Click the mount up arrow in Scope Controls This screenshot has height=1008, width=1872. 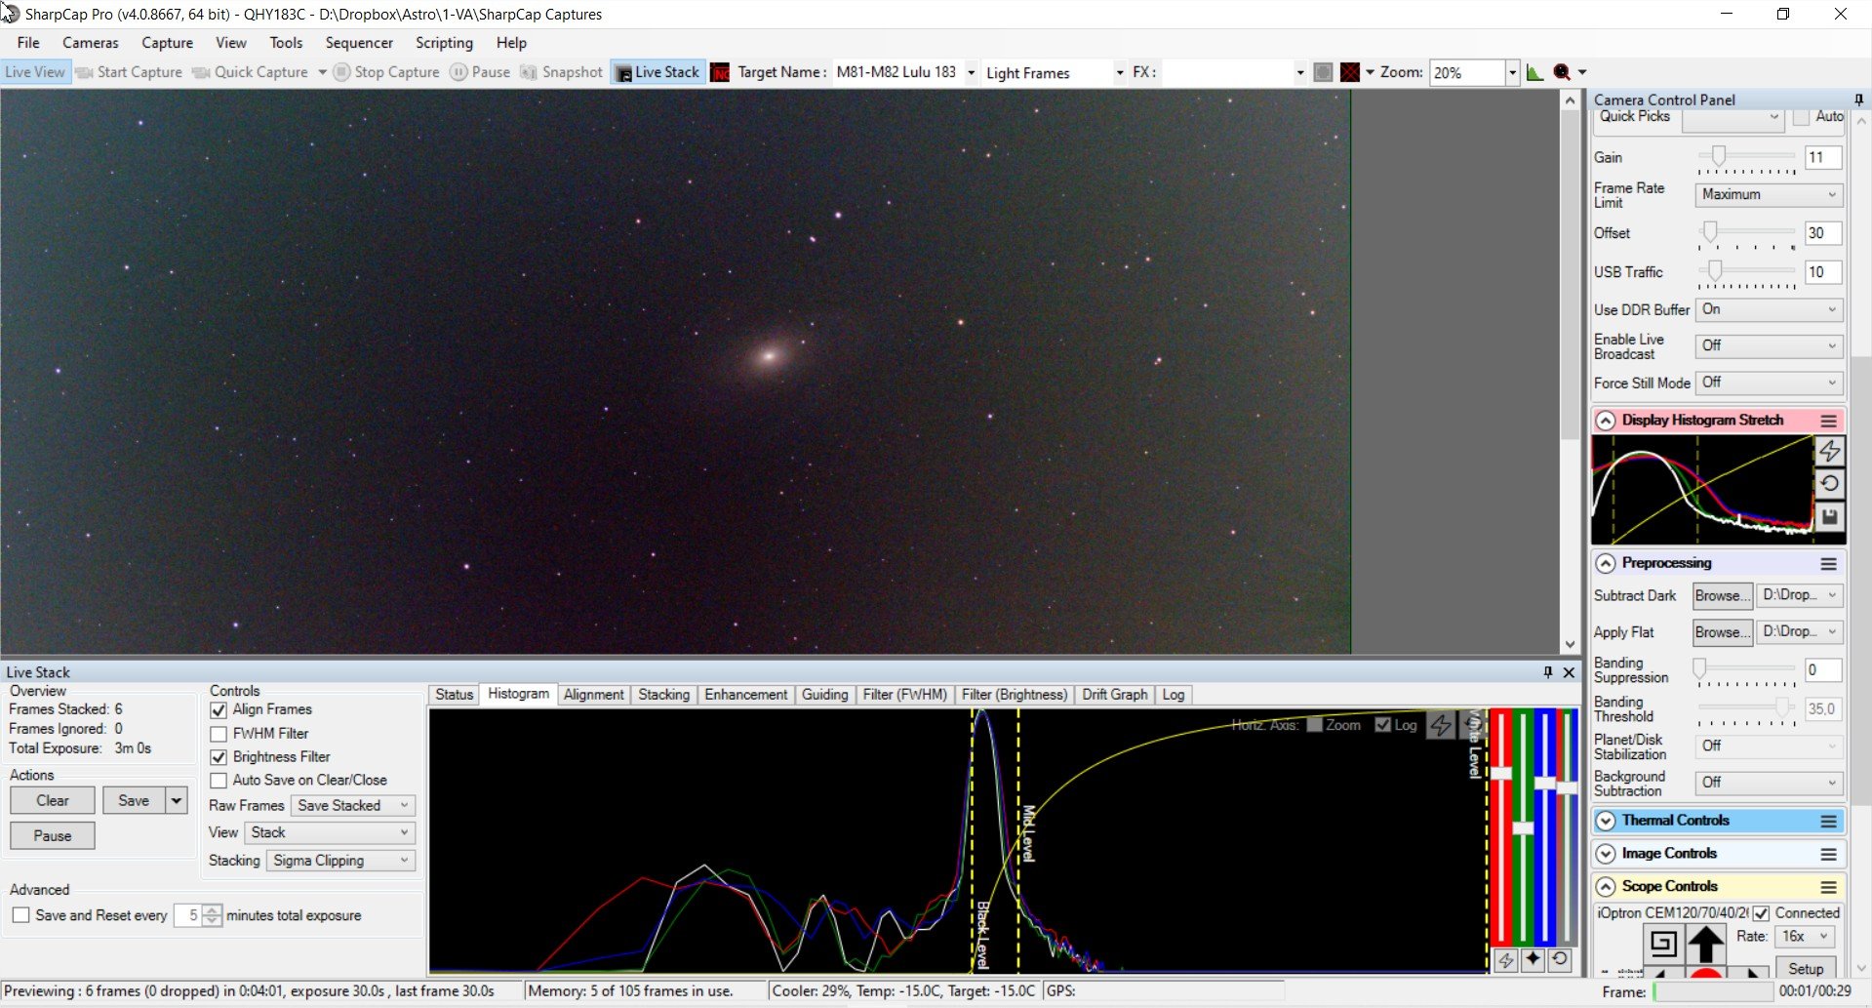coord(1706,944)
